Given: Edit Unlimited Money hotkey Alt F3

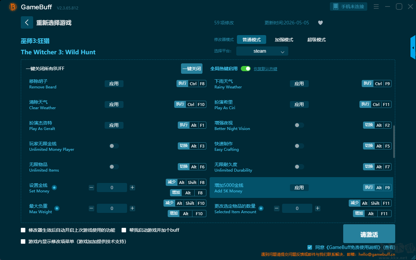Looking at the screenshot, I should [192, 146].
